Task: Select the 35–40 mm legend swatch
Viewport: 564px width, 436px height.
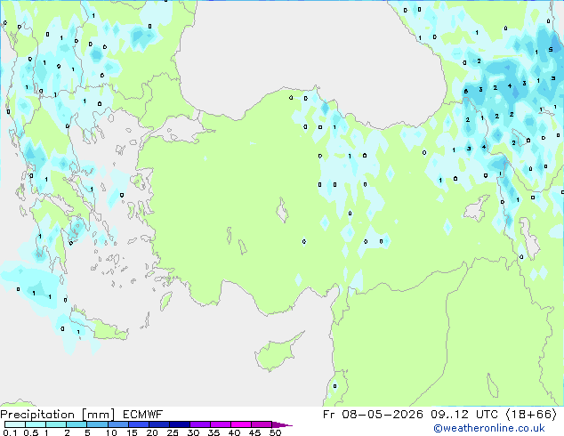Action: (x=220, y=424)
